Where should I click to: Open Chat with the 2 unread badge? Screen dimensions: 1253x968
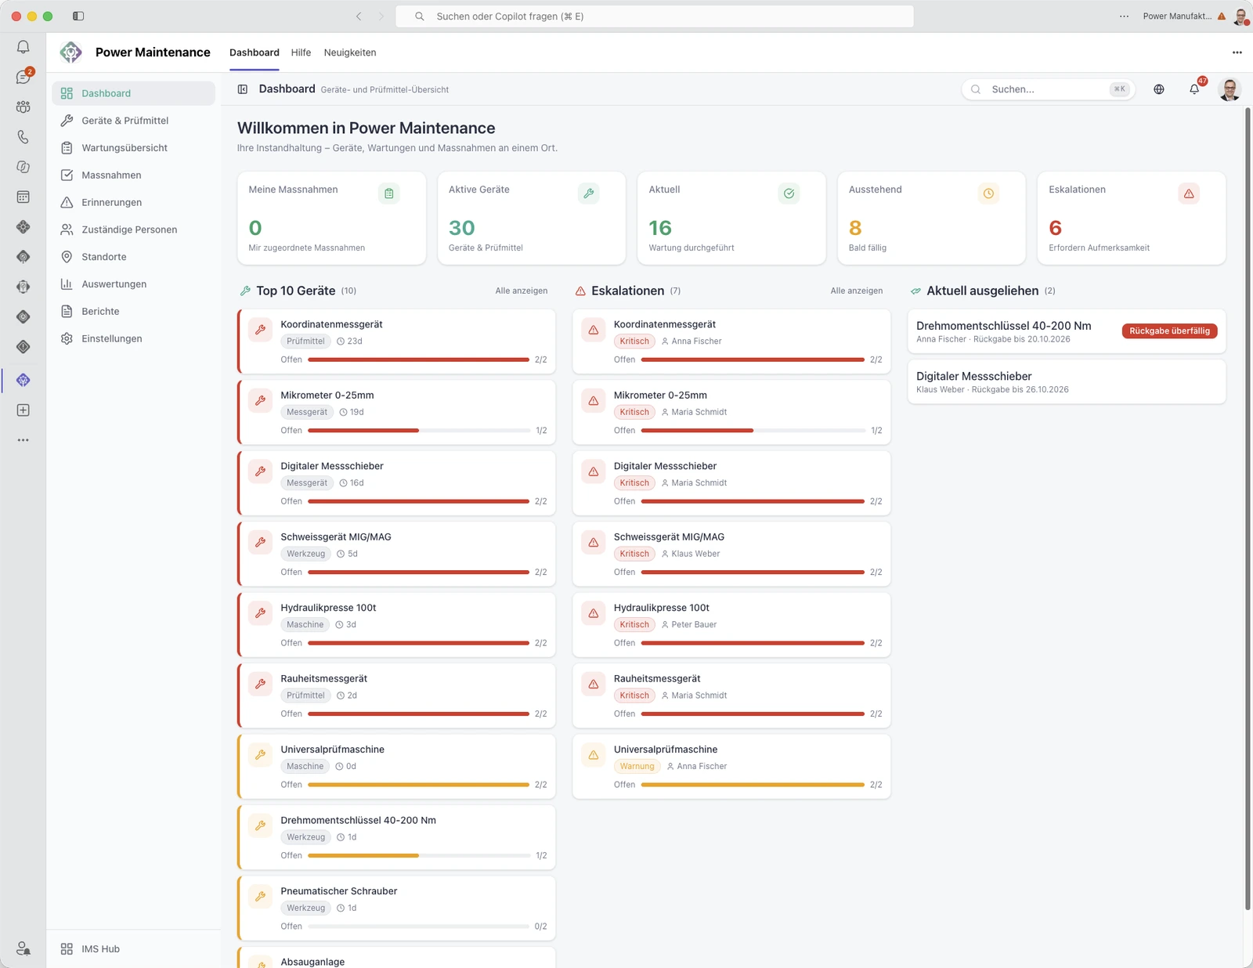[x=23, y=77]
